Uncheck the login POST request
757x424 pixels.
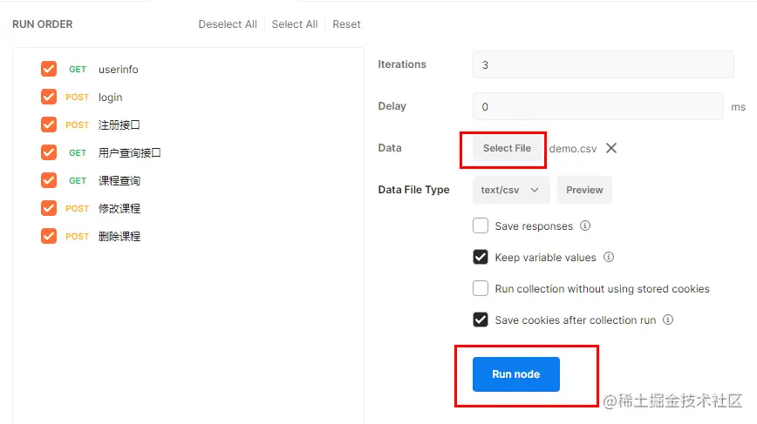tap(49, 98)
